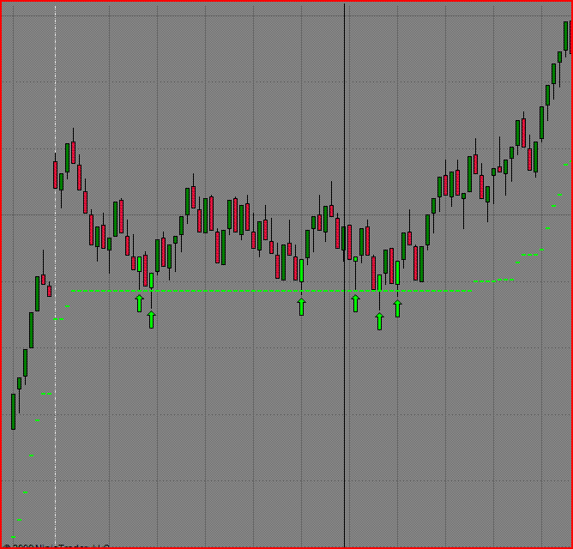This screenshot has width=573, height=549.
Task: Select the solid black vertical line on chart
Action: tap(344, 274)
